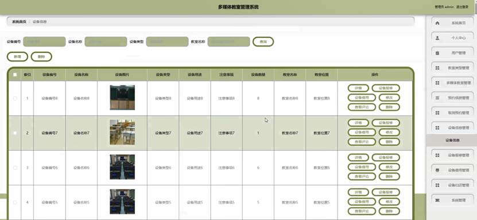The image size is (477, 220).
Task: Open 用户管理 icon in sidebar
Action: point(437,53)
